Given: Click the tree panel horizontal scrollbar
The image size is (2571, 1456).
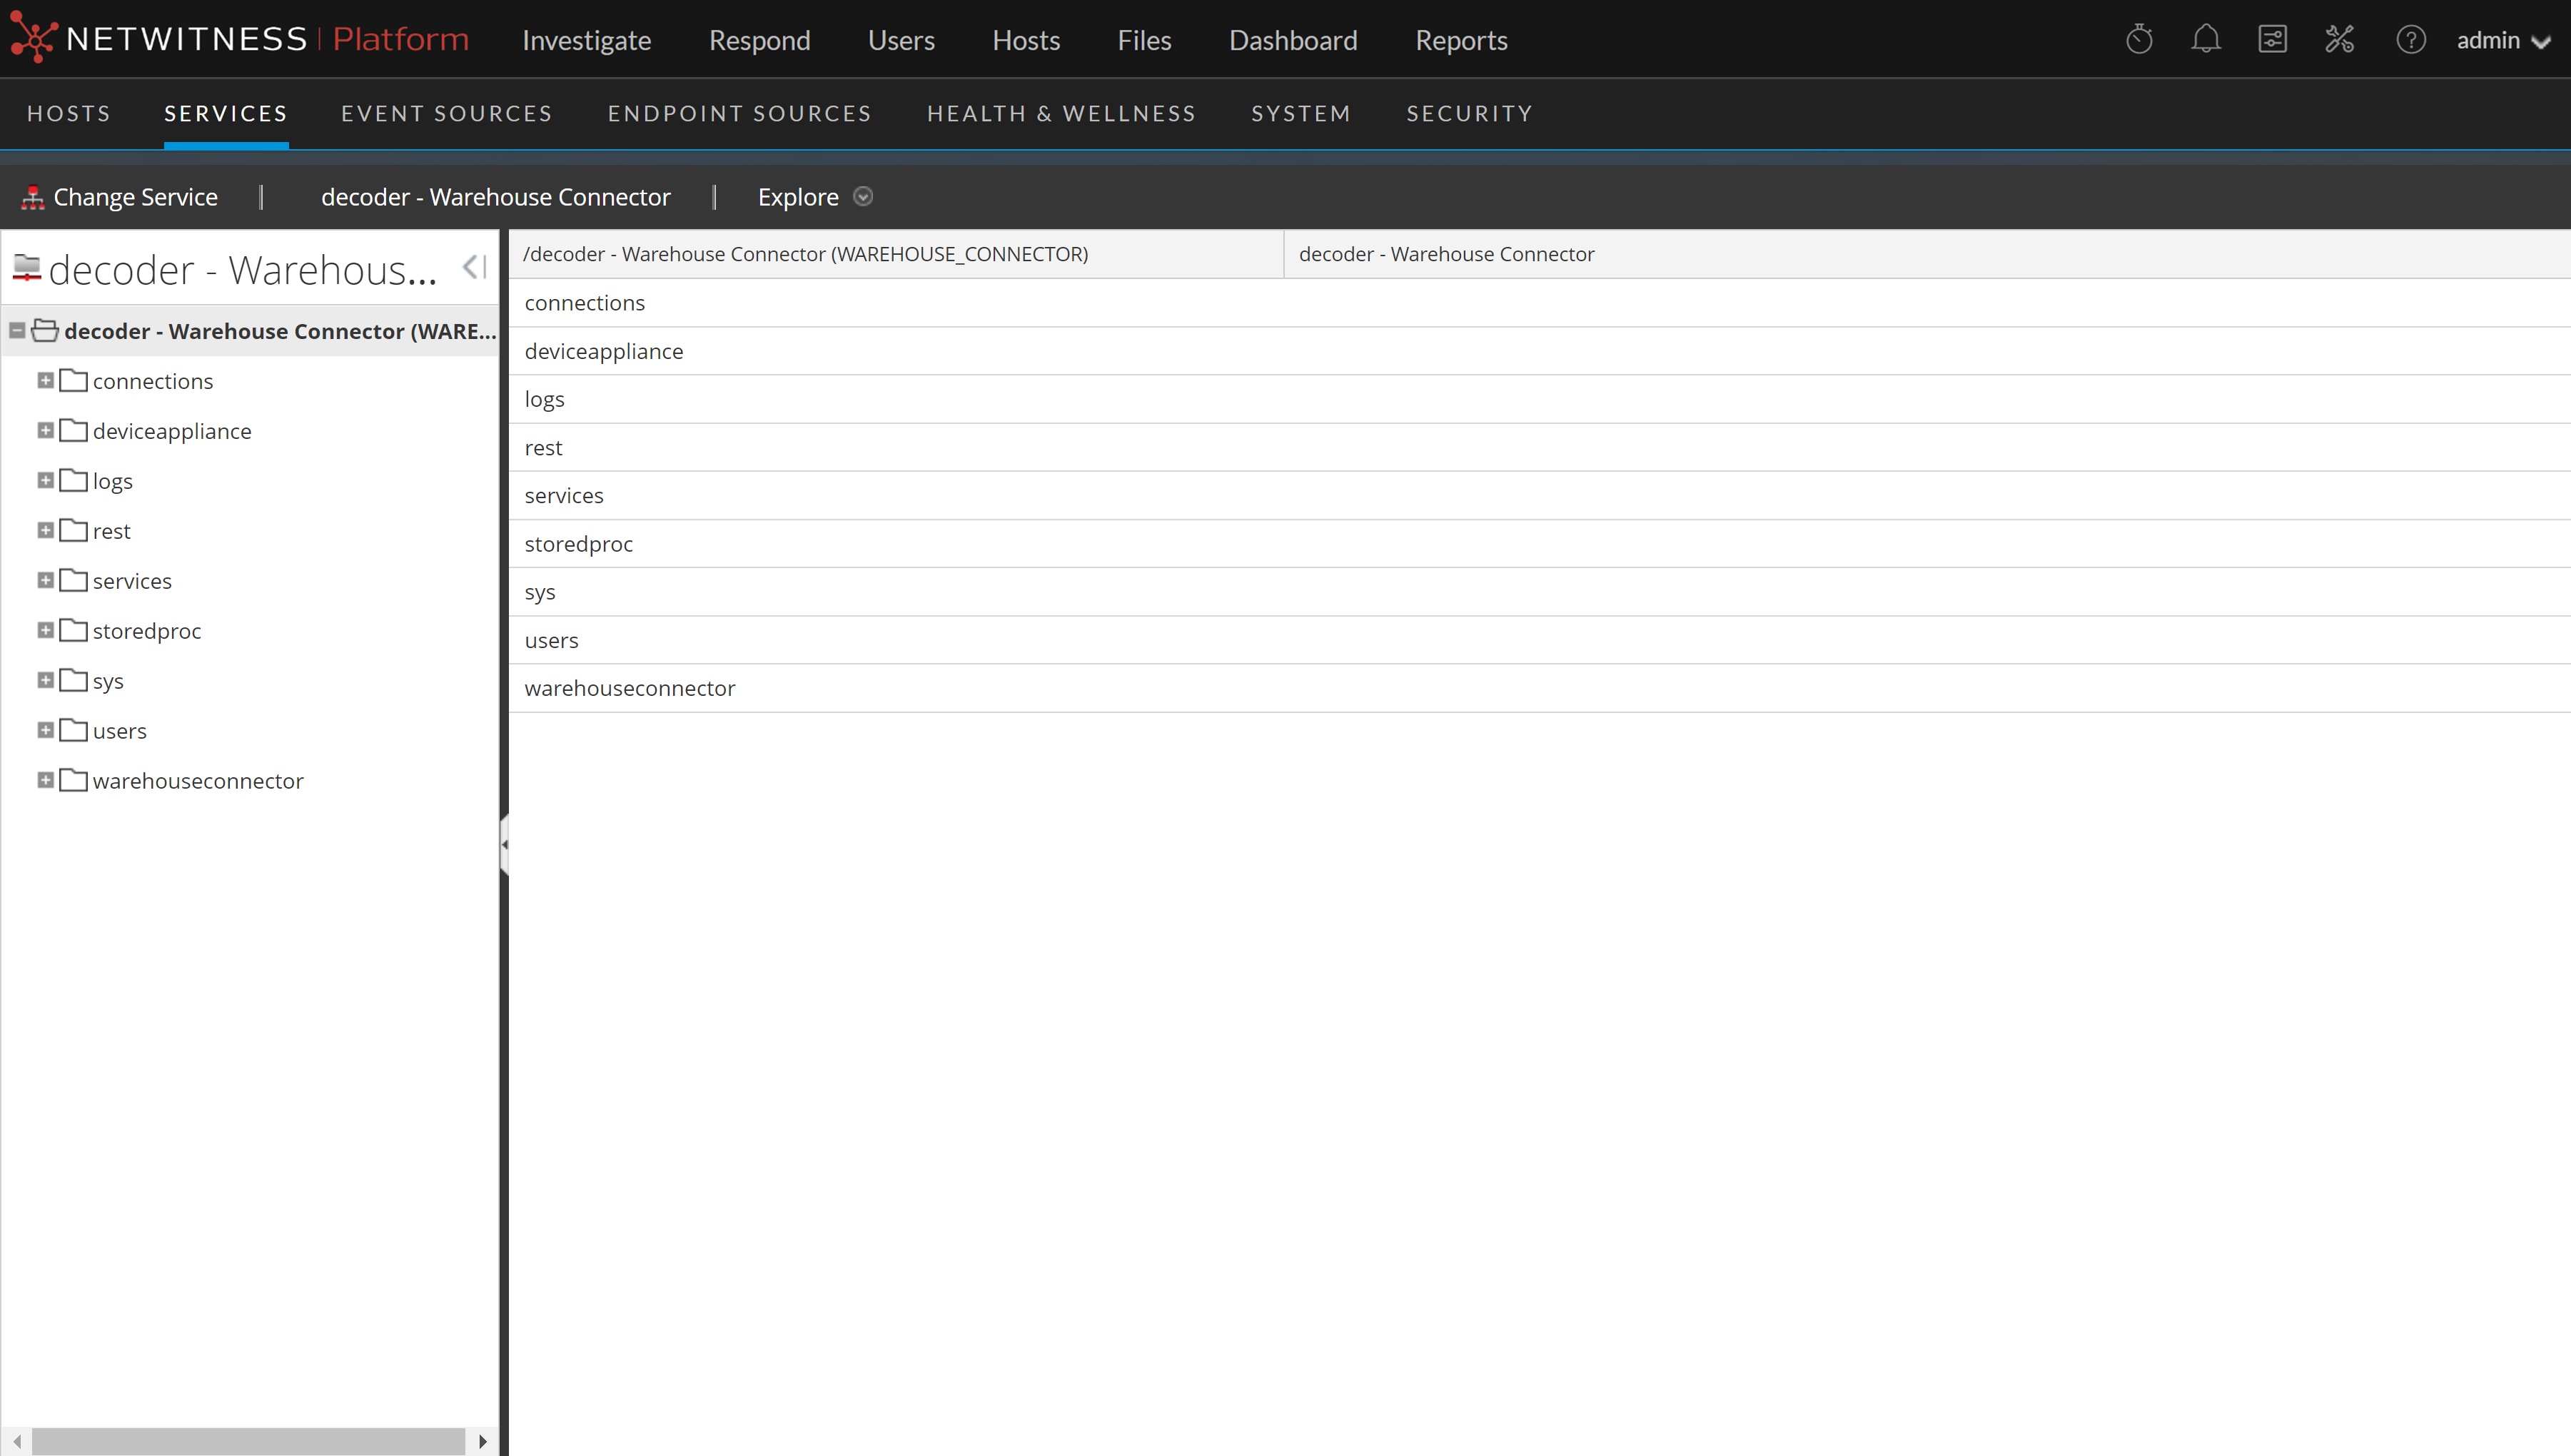Looking at the screenshot, I should (x=248, y=1440).
